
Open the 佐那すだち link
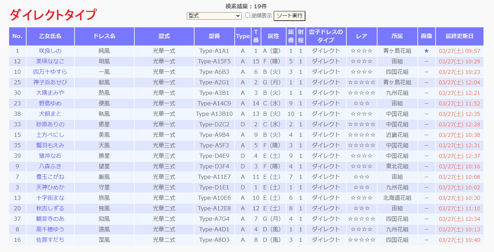click(x=50, y=240)
